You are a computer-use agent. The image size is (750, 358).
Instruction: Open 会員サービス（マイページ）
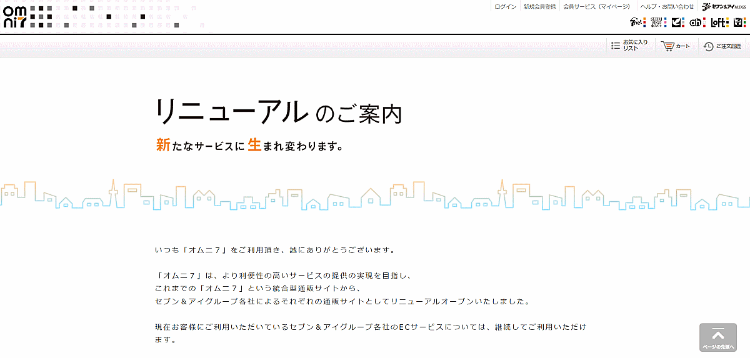pyautogui.click(x=596, y=7)
